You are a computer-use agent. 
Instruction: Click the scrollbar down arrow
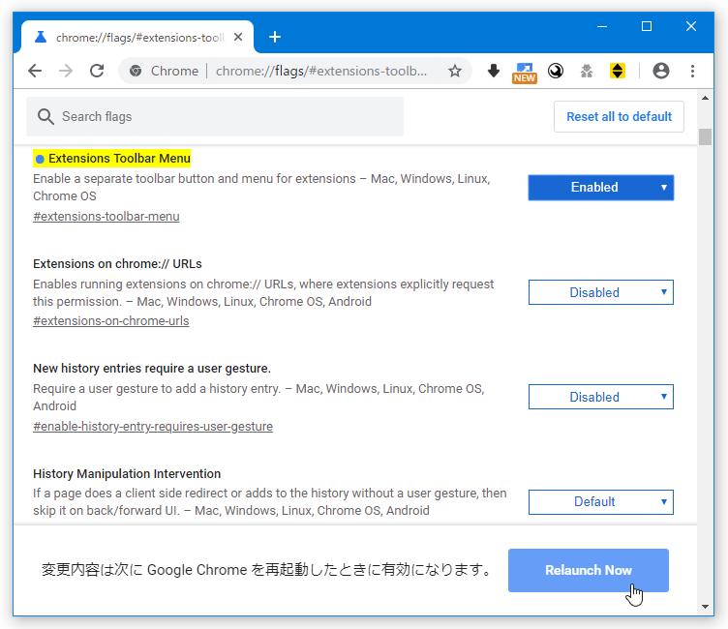click(x=705, y=606)
